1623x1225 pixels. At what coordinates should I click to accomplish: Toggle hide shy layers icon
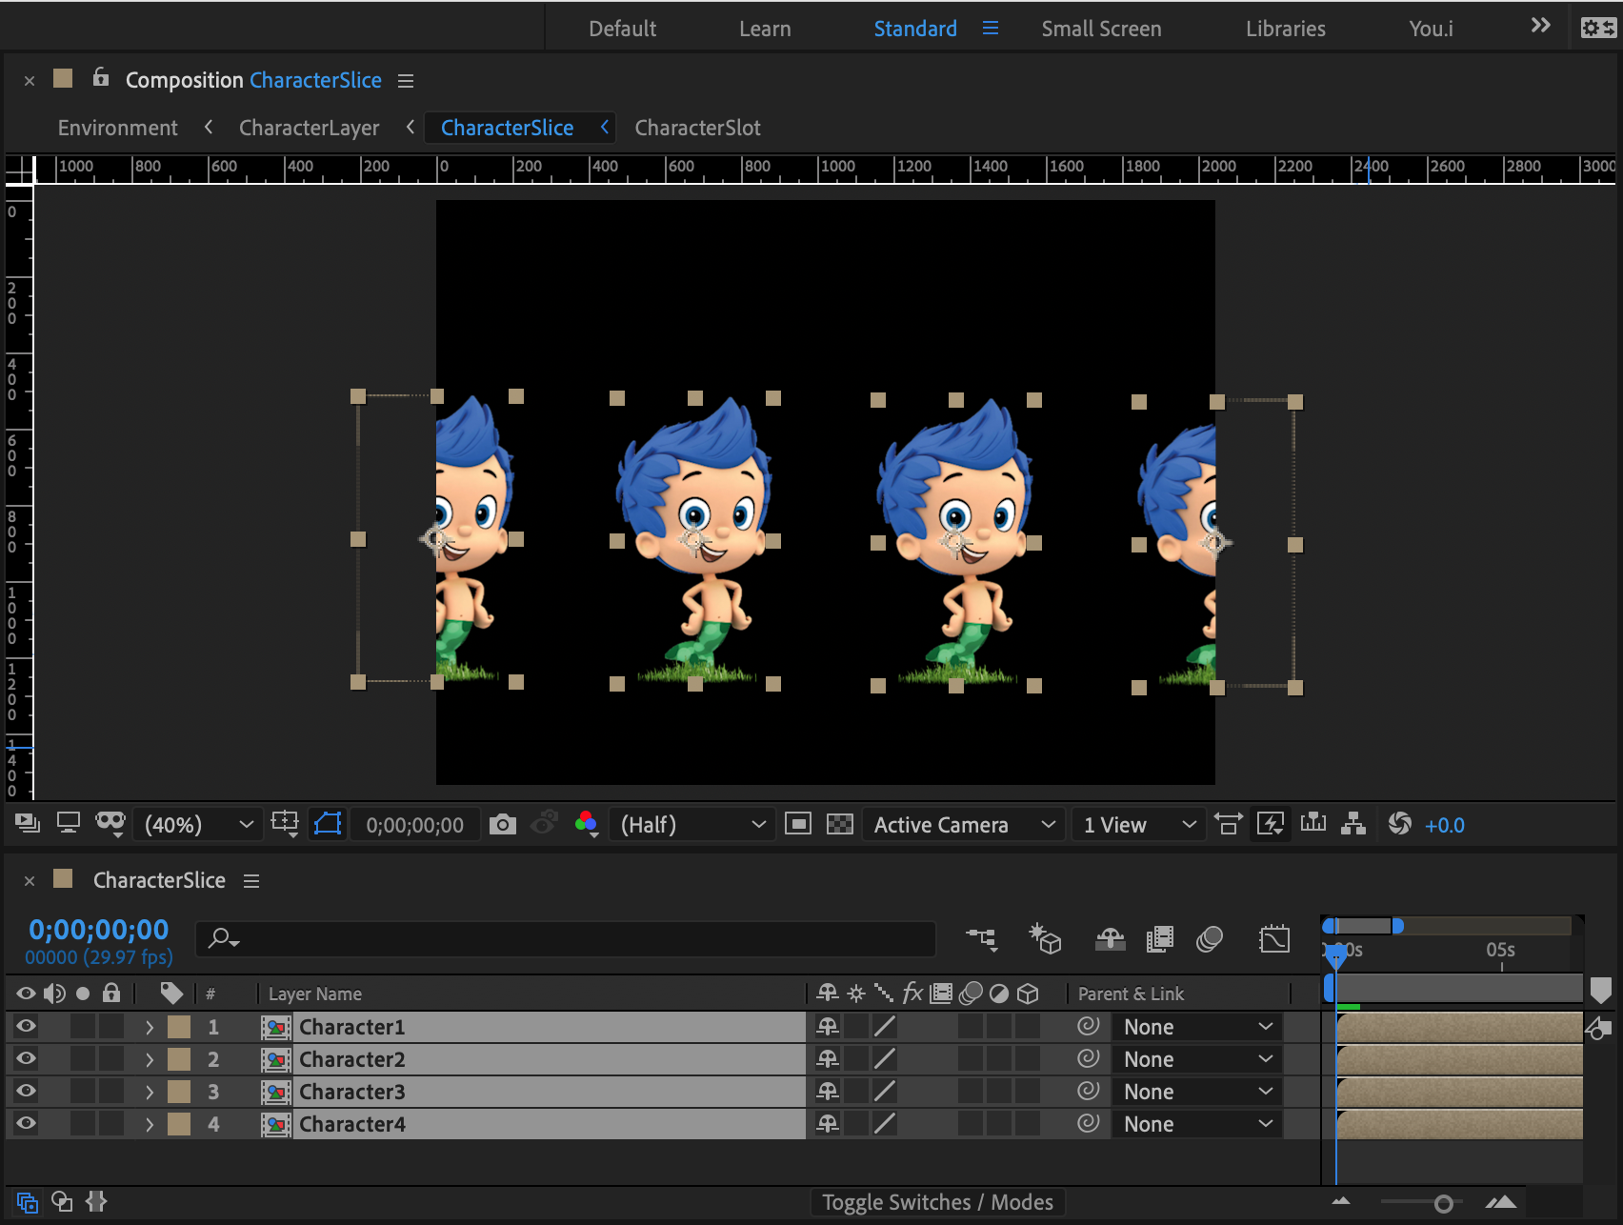tap(1110, 939)
